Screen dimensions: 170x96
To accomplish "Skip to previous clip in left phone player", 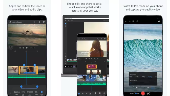I will click(20, 48).
